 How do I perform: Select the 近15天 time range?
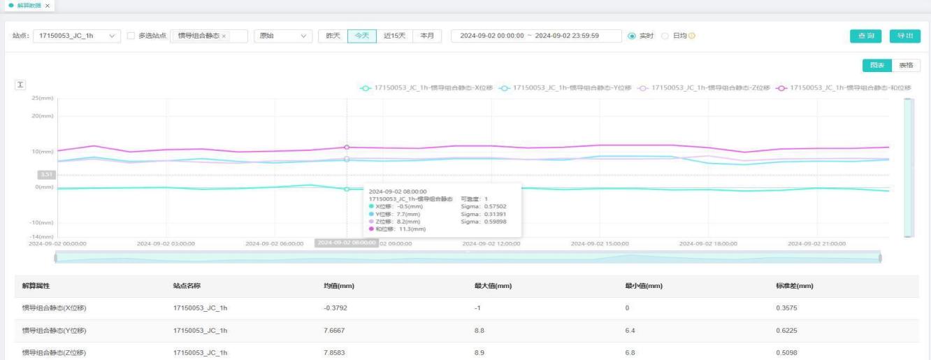(394, 36)
